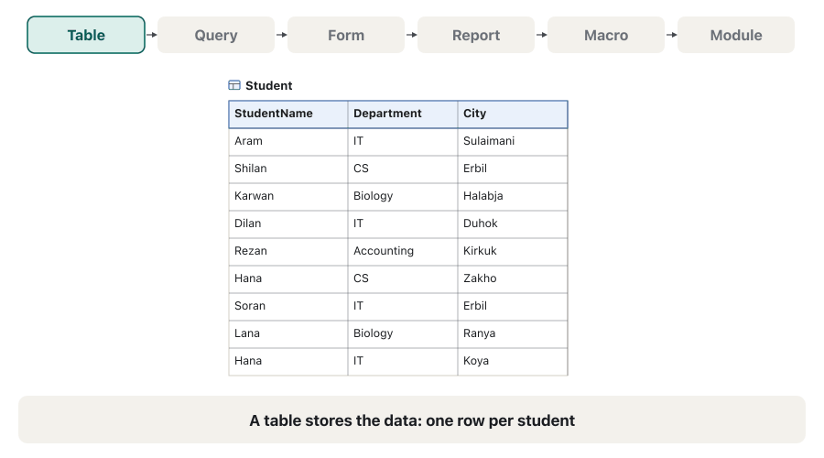Viewport: 824px width, 458px height.
Task: Select the Duhok city cell
Action: click(513, 224)
